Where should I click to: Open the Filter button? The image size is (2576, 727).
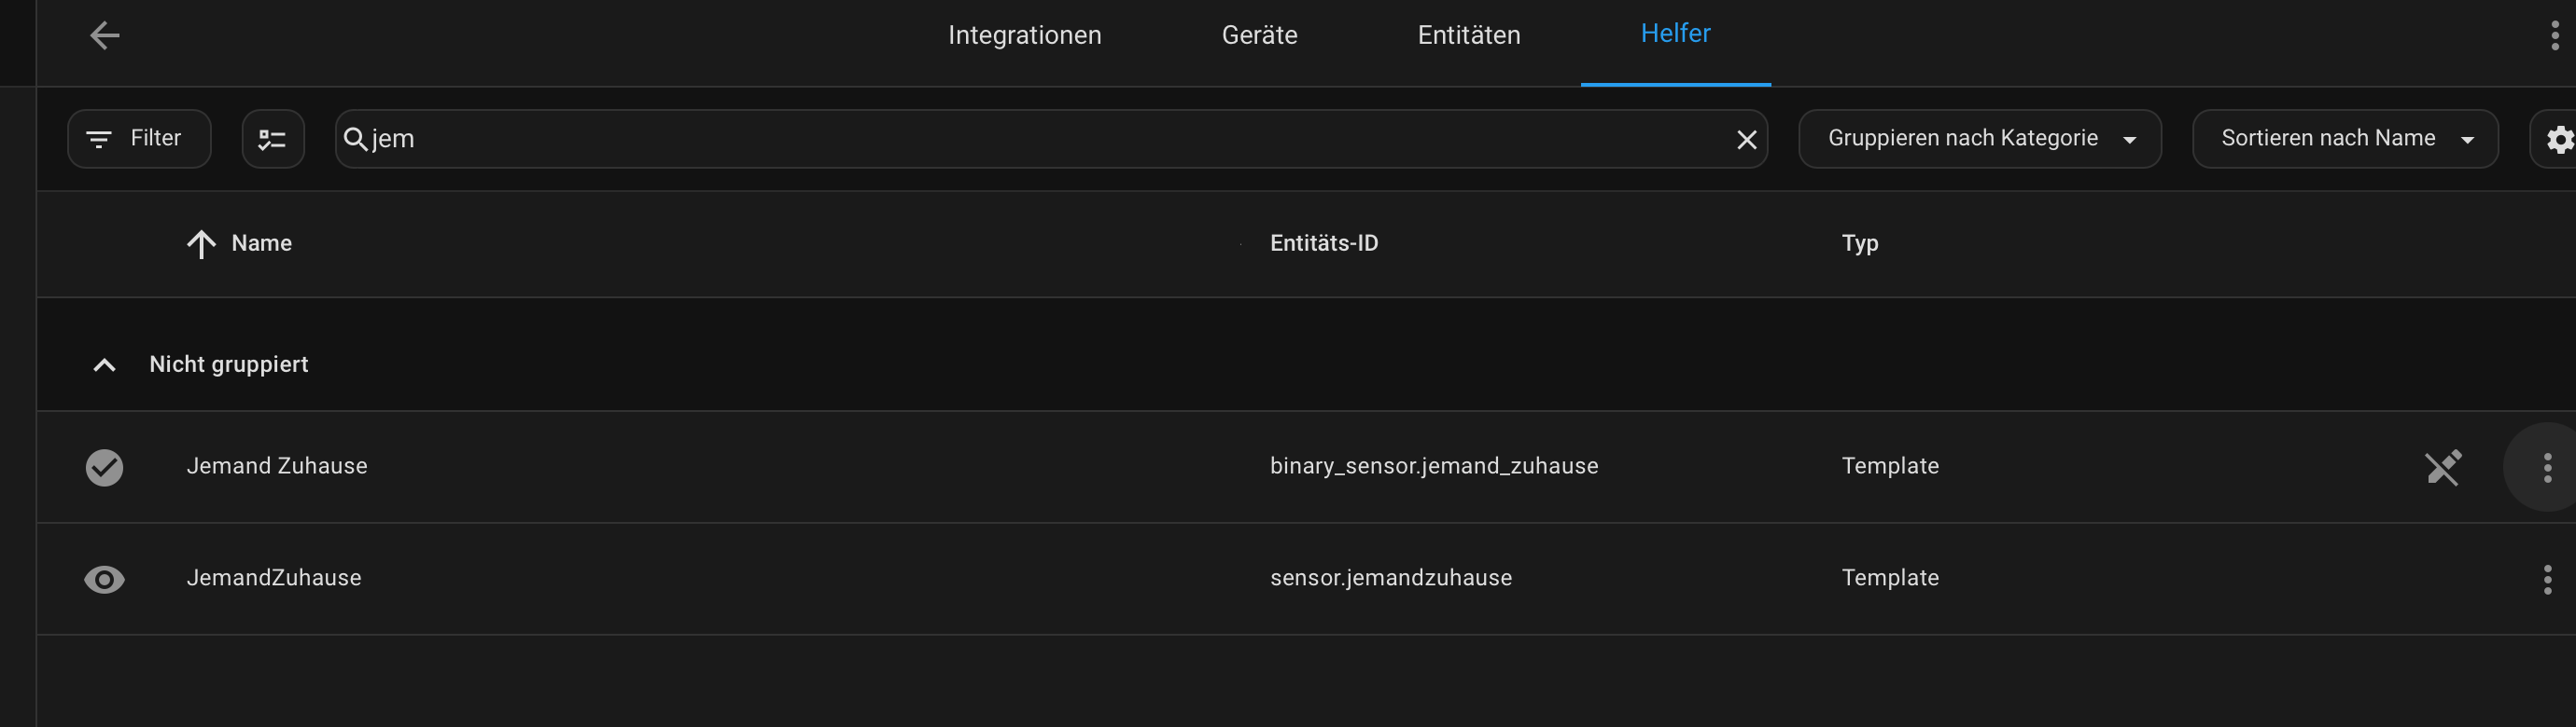tap(139, 139)
